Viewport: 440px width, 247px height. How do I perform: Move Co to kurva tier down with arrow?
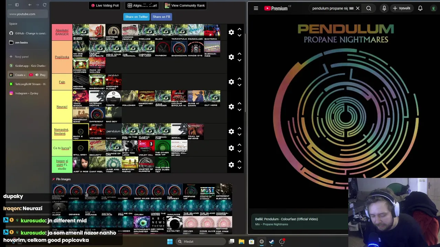(240, 151)
